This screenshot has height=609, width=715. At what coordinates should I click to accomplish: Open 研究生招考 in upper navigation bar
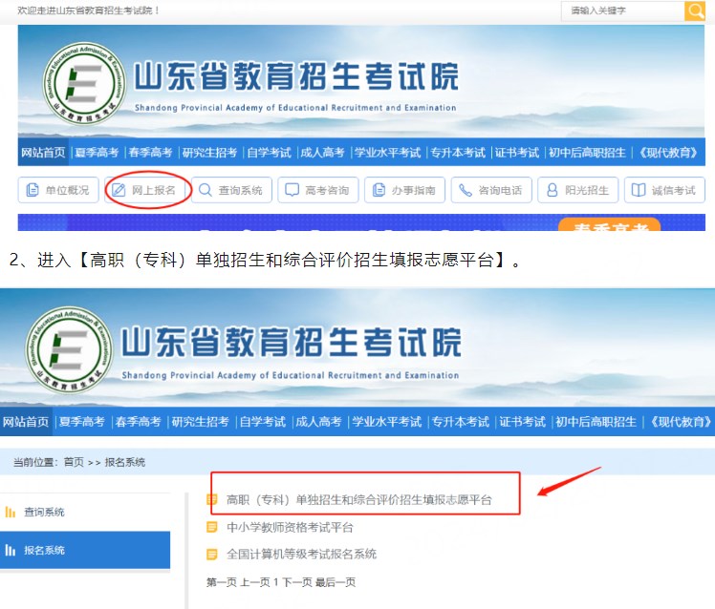tap(209, 152)
